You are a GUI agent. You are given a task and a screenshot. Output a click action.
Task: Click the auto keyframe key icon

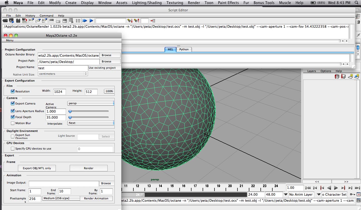pos(352,194)
